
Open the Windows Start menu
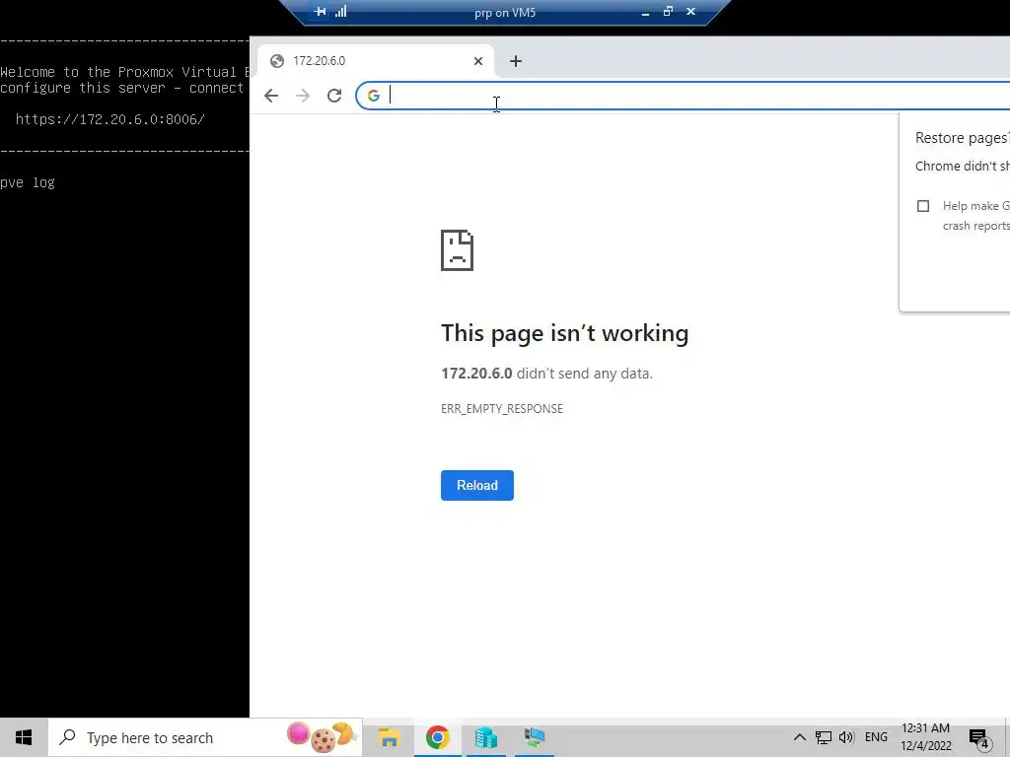[24, 737]
